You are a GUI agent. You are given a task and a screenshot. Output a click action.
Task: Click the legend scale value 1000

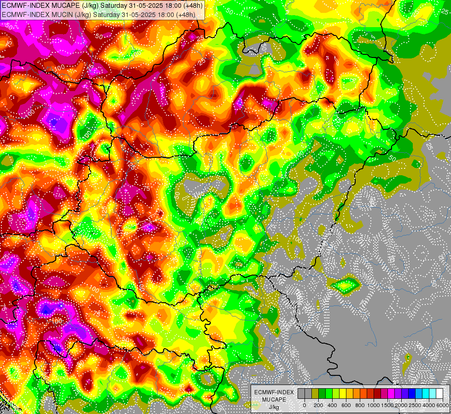(374, 405)
